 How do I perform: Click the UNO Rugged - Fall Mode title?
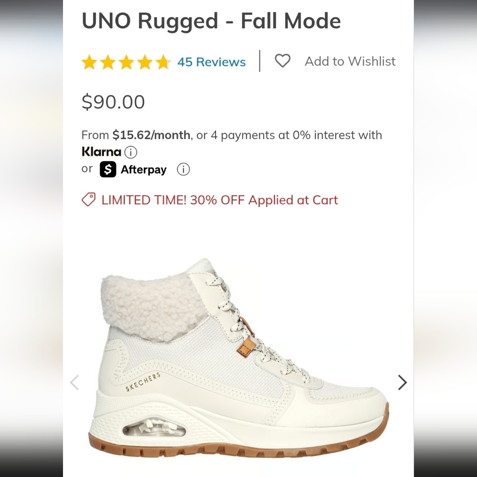[211, 21]
